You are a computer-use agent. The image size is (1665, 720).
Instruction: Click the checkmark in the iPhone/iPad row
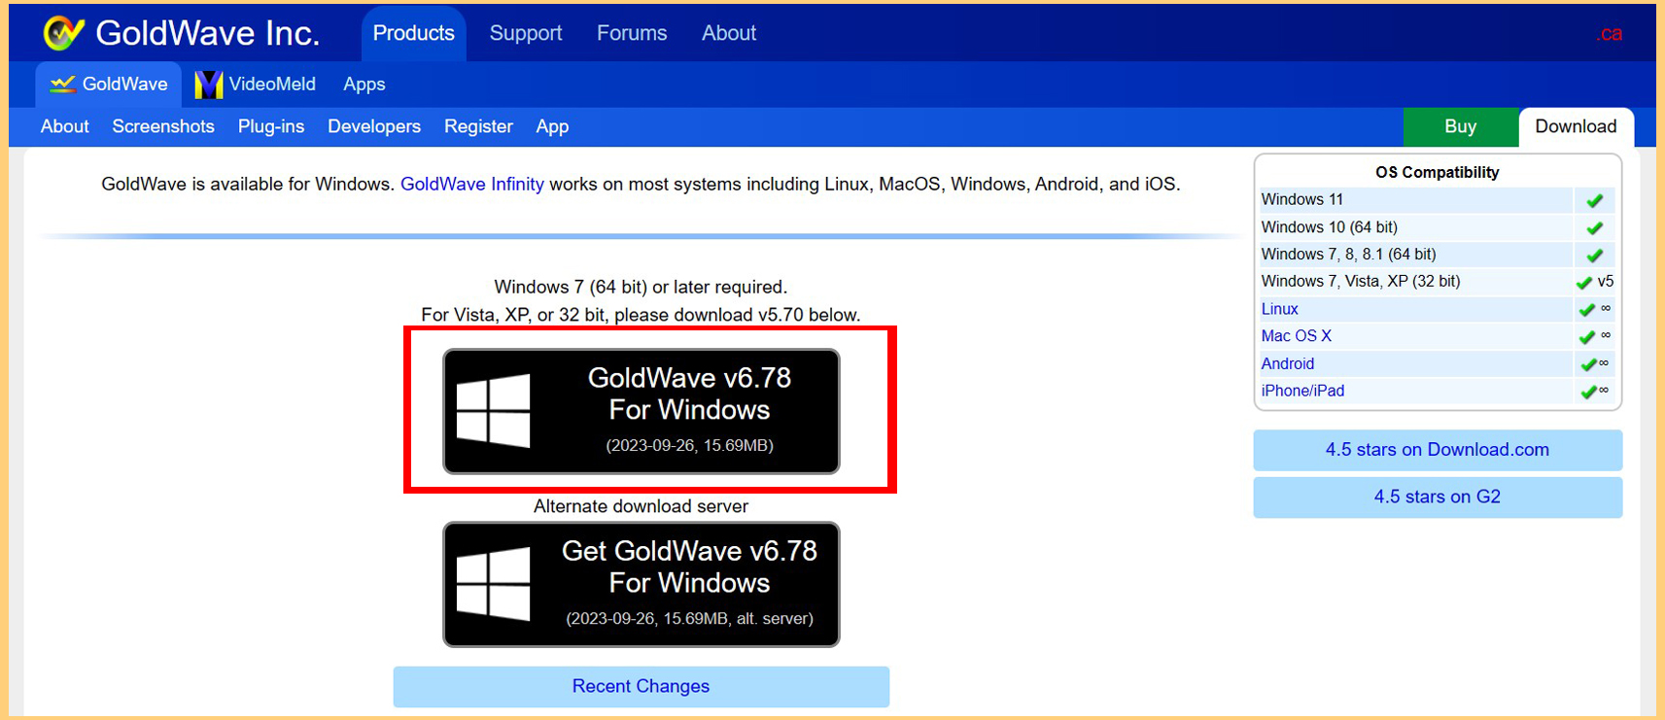1588,391
